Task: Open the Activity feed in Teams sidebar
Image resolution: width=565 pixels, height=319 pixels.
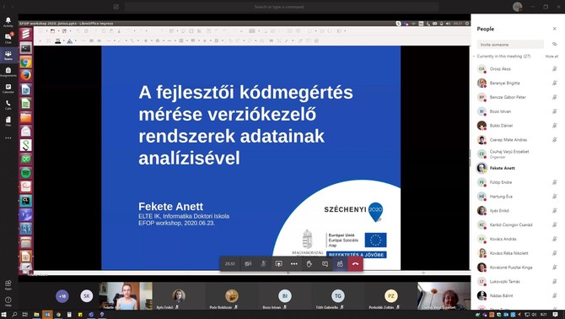Action: [8, 22]
